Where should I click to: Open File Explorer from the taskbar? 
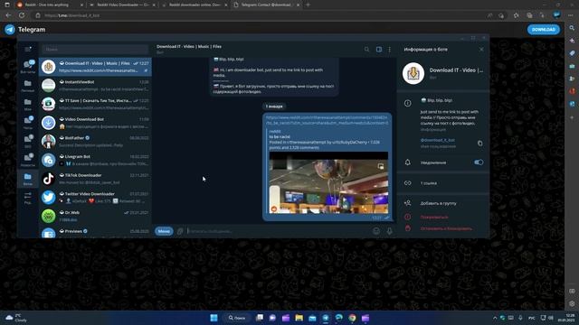(x=299, y=318)
